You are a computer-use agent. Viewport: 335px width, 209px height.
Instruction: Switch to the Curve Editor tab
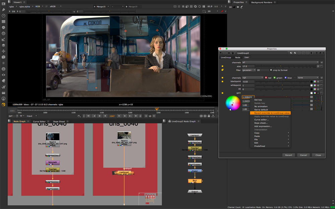39,121
